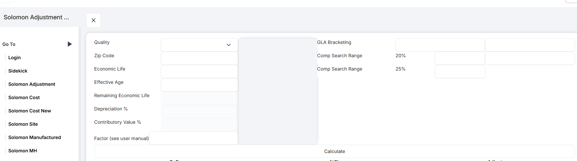This screenshot has width=577, height=161.
Task: Close the panel with the X button
Action: click(94, 20)
